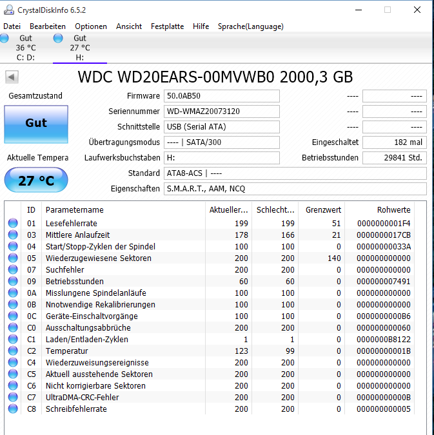Select the UltraDMA-CRC-Fehler parameter name
Image resolution: width=434 pixels, height=435 pixels.
[82, 398]
